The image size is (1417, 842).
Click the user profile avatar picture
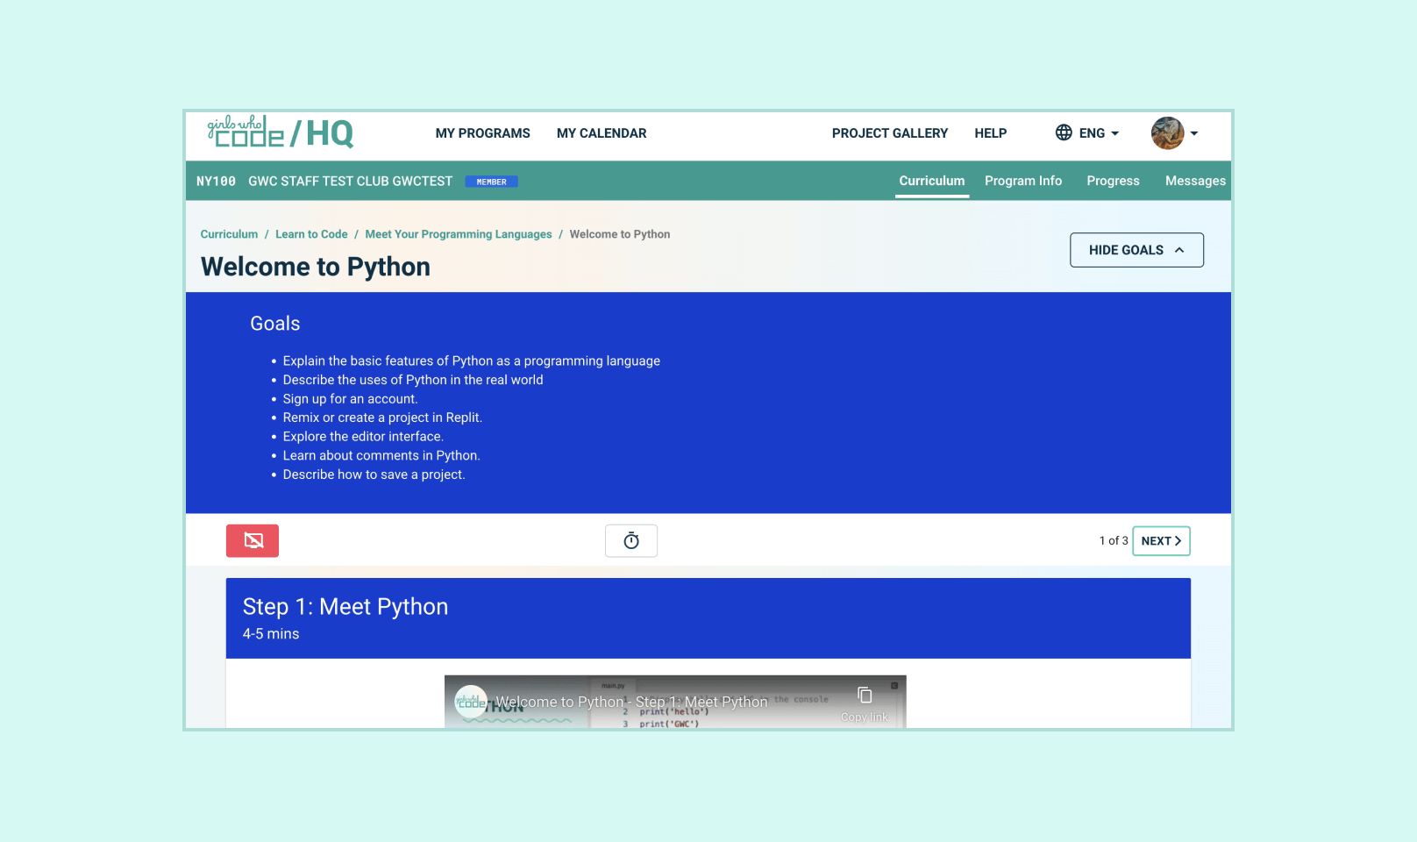point(1167,133)
